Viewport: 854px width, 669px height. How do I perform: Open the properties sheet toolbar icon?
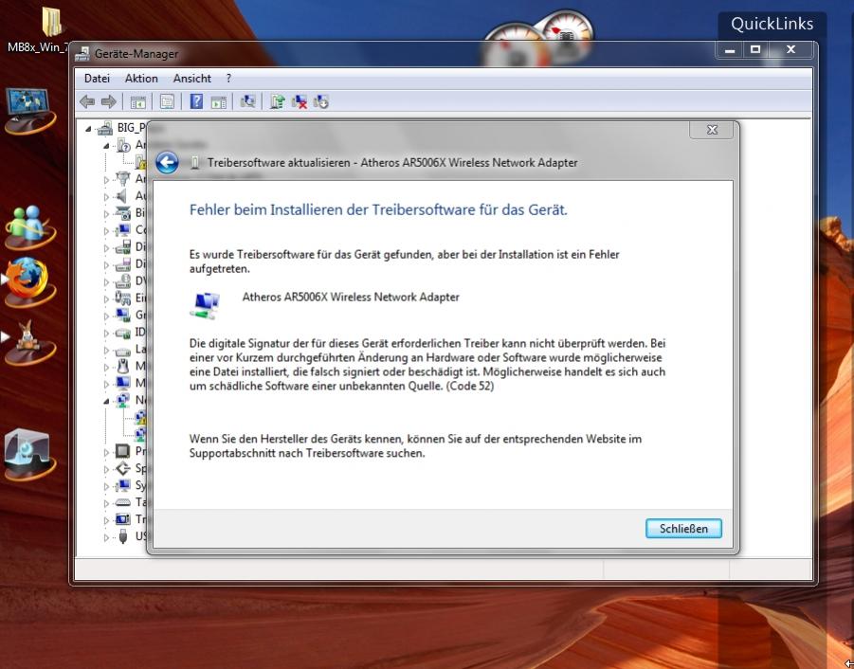167,101
